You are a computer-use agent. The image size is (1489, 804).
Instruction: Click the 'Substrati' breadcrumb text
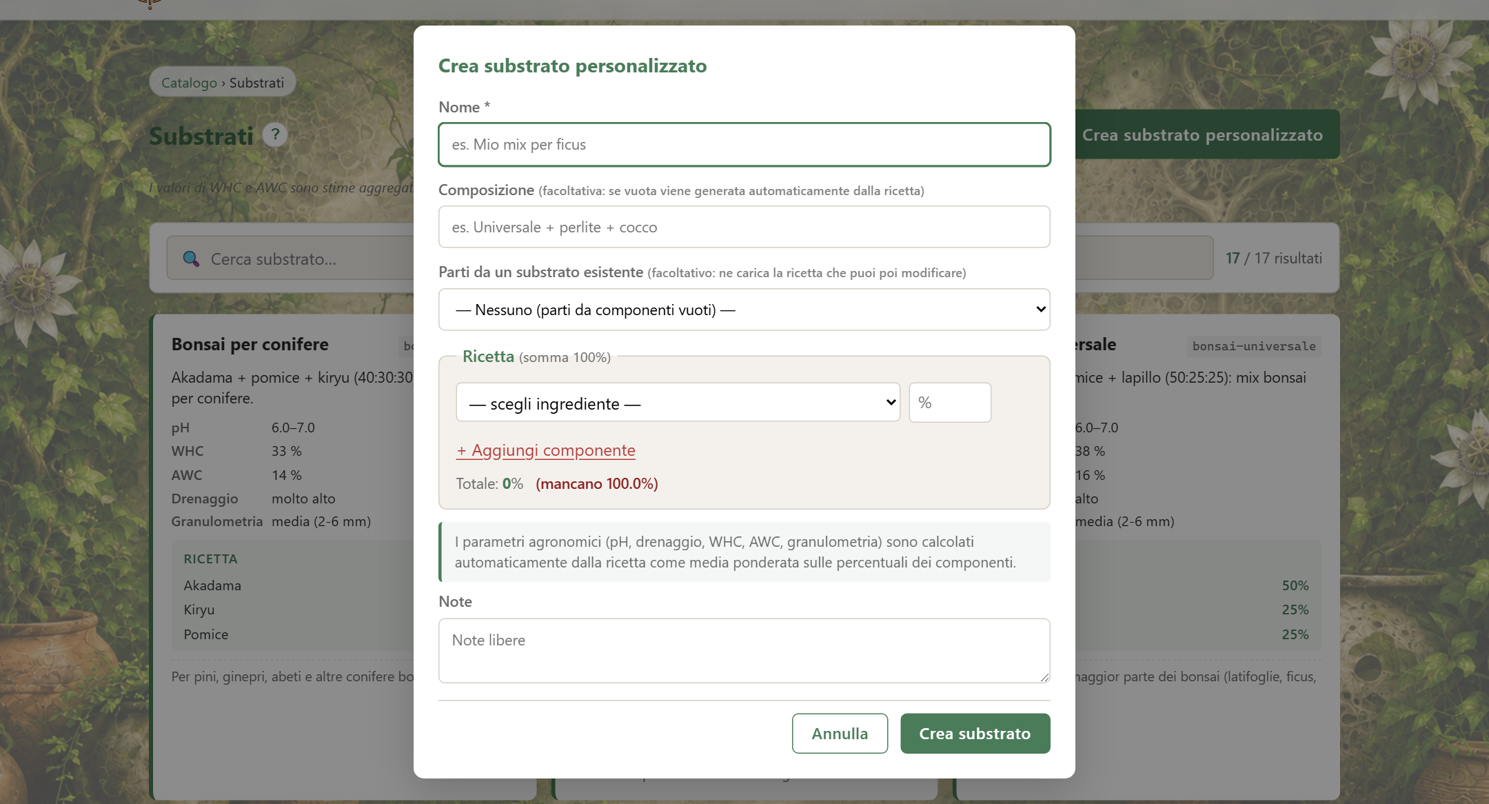point(256,83)
